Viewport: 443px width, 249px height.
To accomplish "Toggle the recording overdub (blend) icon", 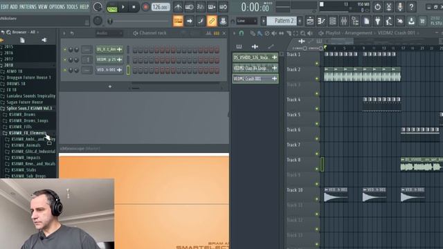I will tap(212, 7).
